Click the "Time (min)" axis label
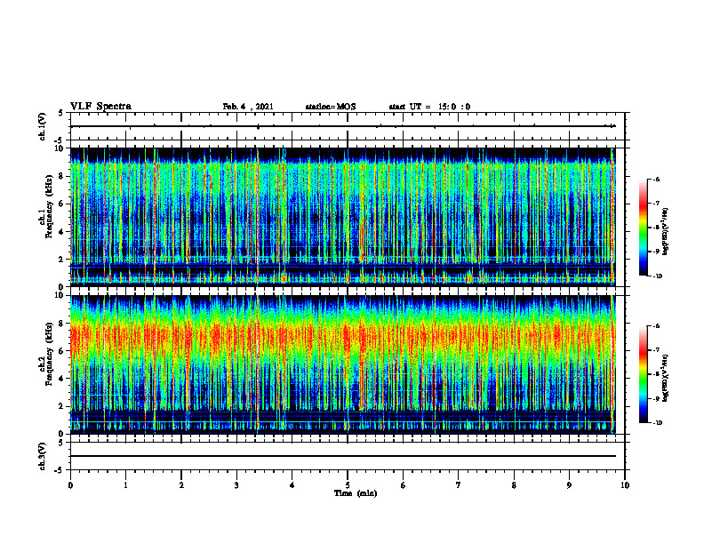 tap(356, 493)
